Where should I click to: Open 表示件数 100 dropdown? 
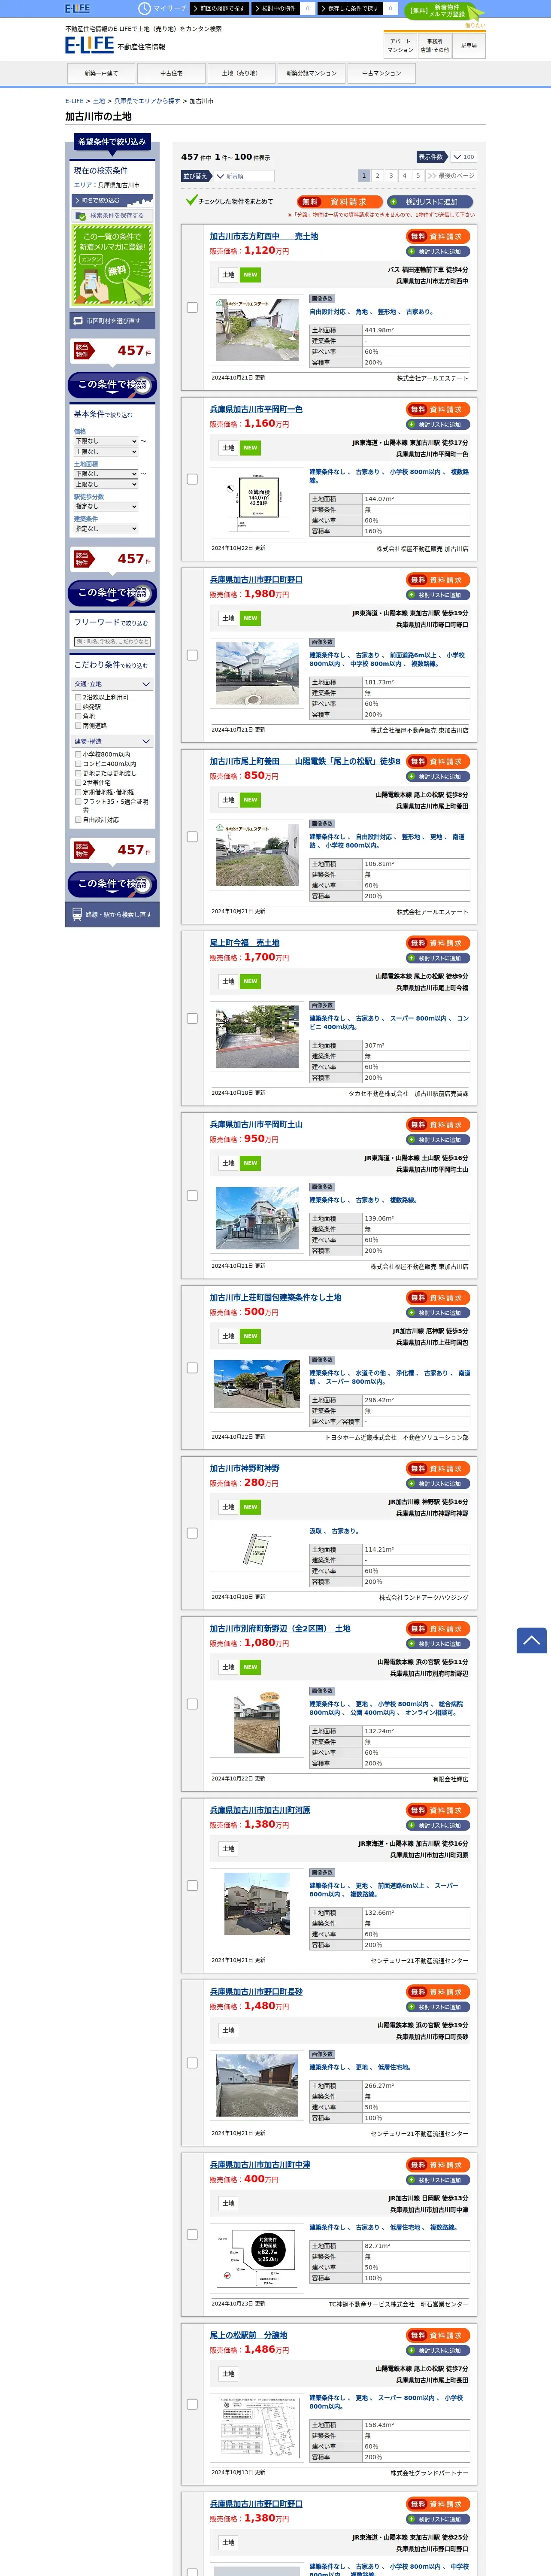pyautogui.click(x=463, y=157)
